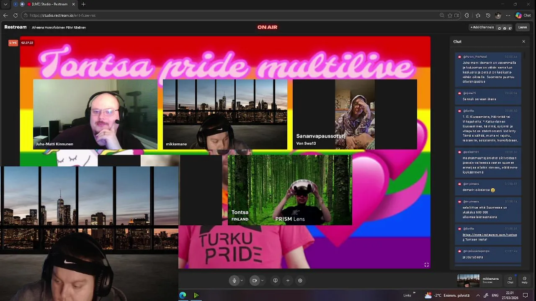The width and height of the screenshot is (536, 301).
Task: Select Juha-Matti Kinnunen video tile
Action: [95, 114]
